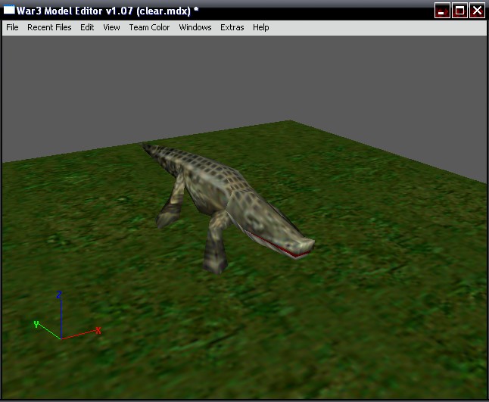Open the View menu
This screenshot has width=489, height=402.
pos(111,27)
